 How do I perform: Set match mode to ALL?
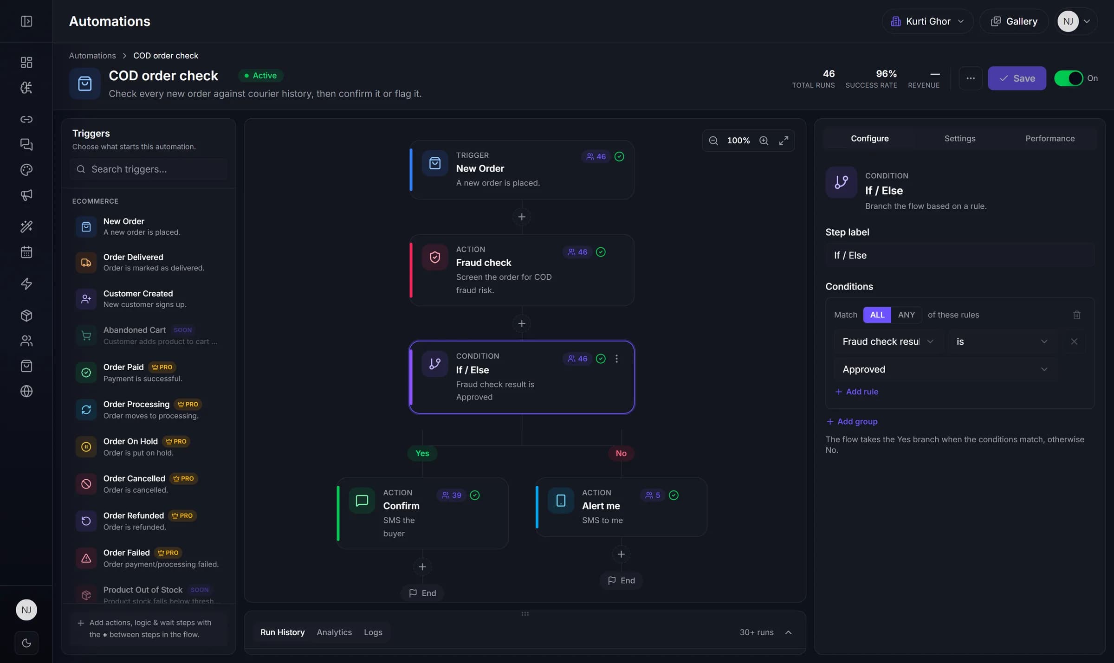[x=877, y=315]
